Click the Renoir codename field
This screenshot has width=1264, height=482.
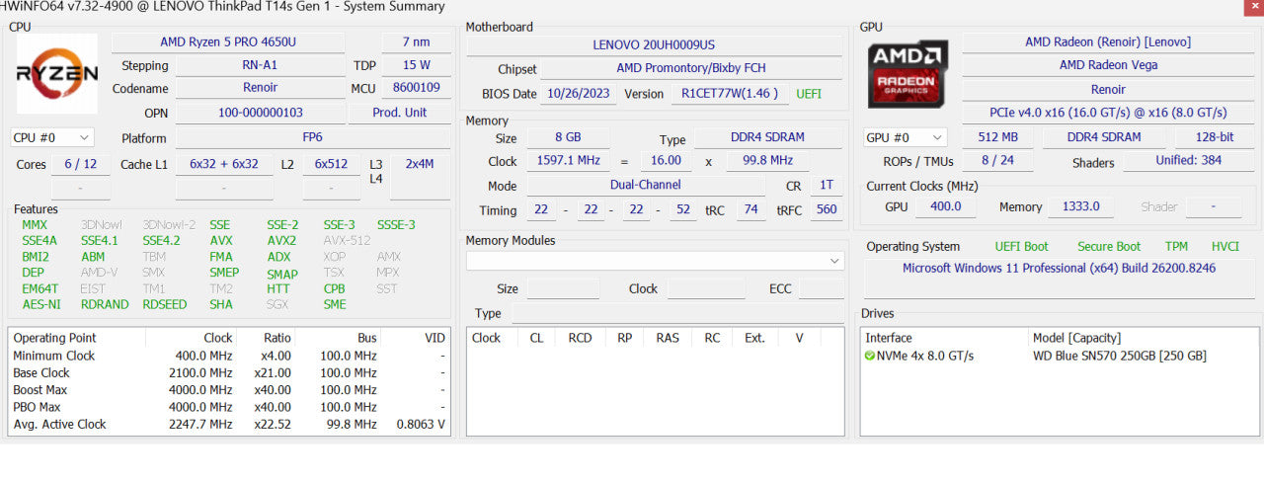[x=261, y=88]
